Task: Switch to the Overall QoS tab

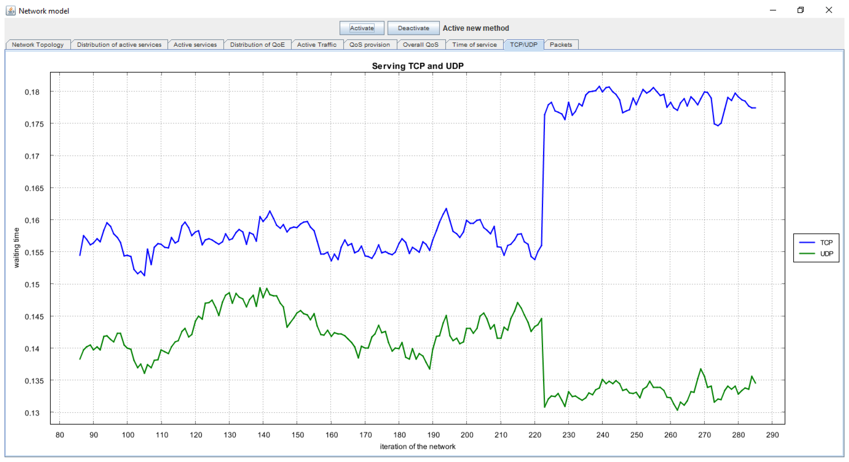Action: [x=421, y=45]
